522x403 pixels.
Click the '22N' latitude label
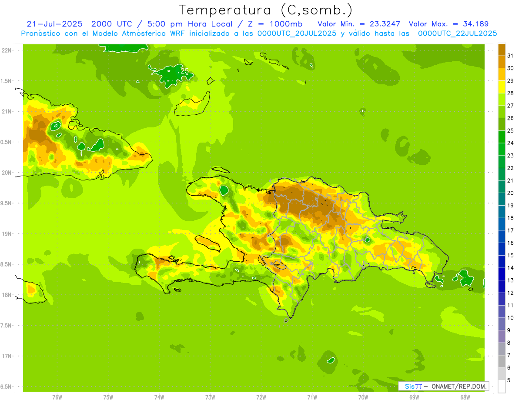click(x=7, y=50)
